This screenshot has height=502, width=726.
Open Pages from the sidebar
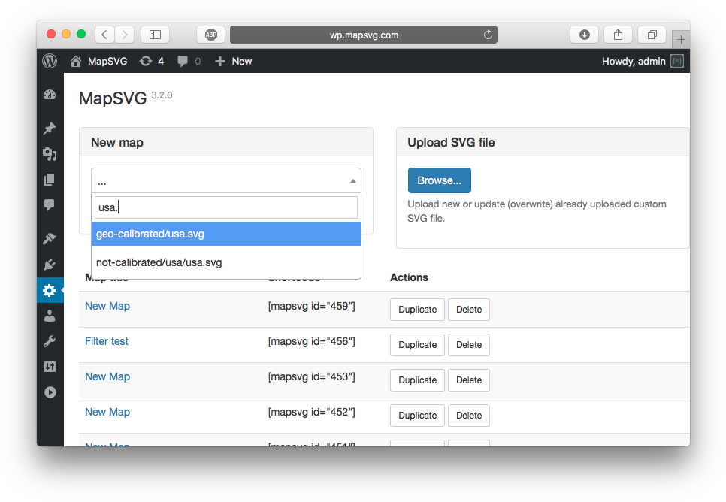click(50, 180)
